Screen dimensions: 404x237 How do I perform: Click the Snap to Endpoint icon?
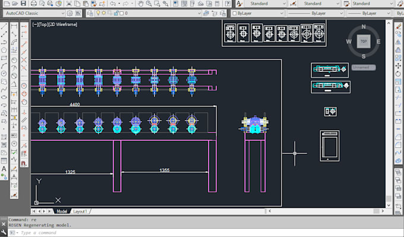point(24,45)
